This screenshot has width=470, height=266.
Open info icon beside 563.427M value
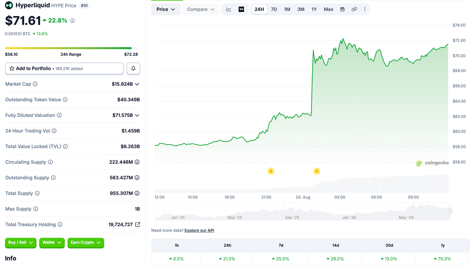tap(137, 177)
